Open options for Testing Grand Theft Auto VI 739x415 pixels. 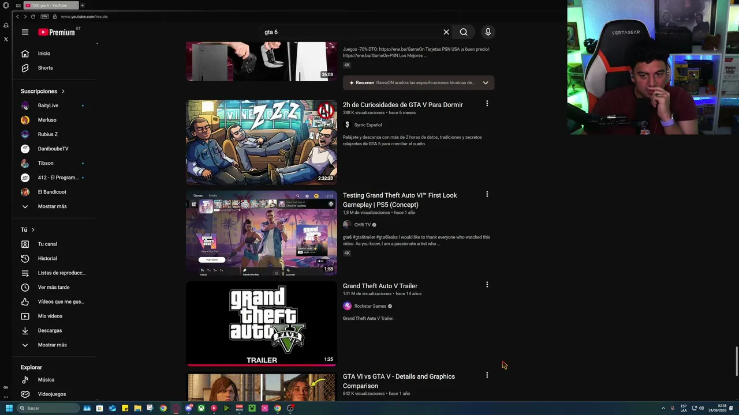point(487,194)
